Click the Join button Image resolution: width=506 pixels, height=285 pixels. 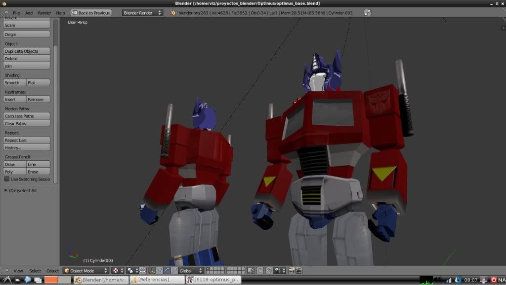click(x=27, y=66)
